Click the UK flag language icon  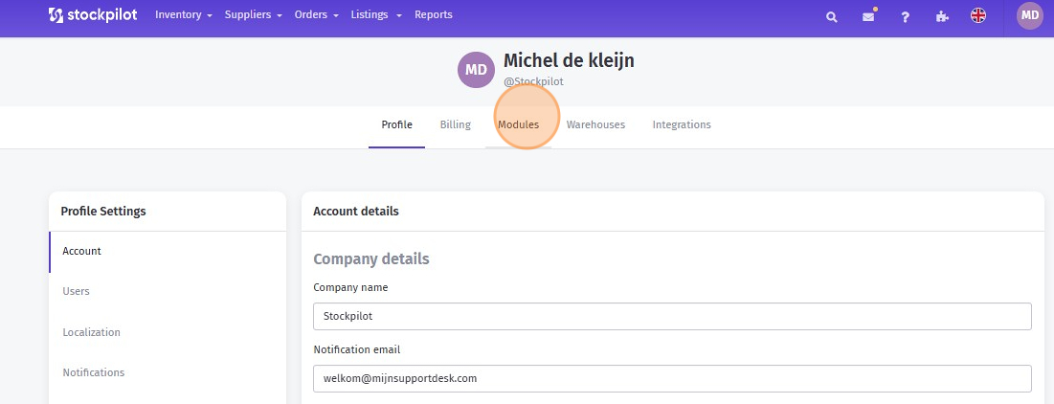pos(977,15)
